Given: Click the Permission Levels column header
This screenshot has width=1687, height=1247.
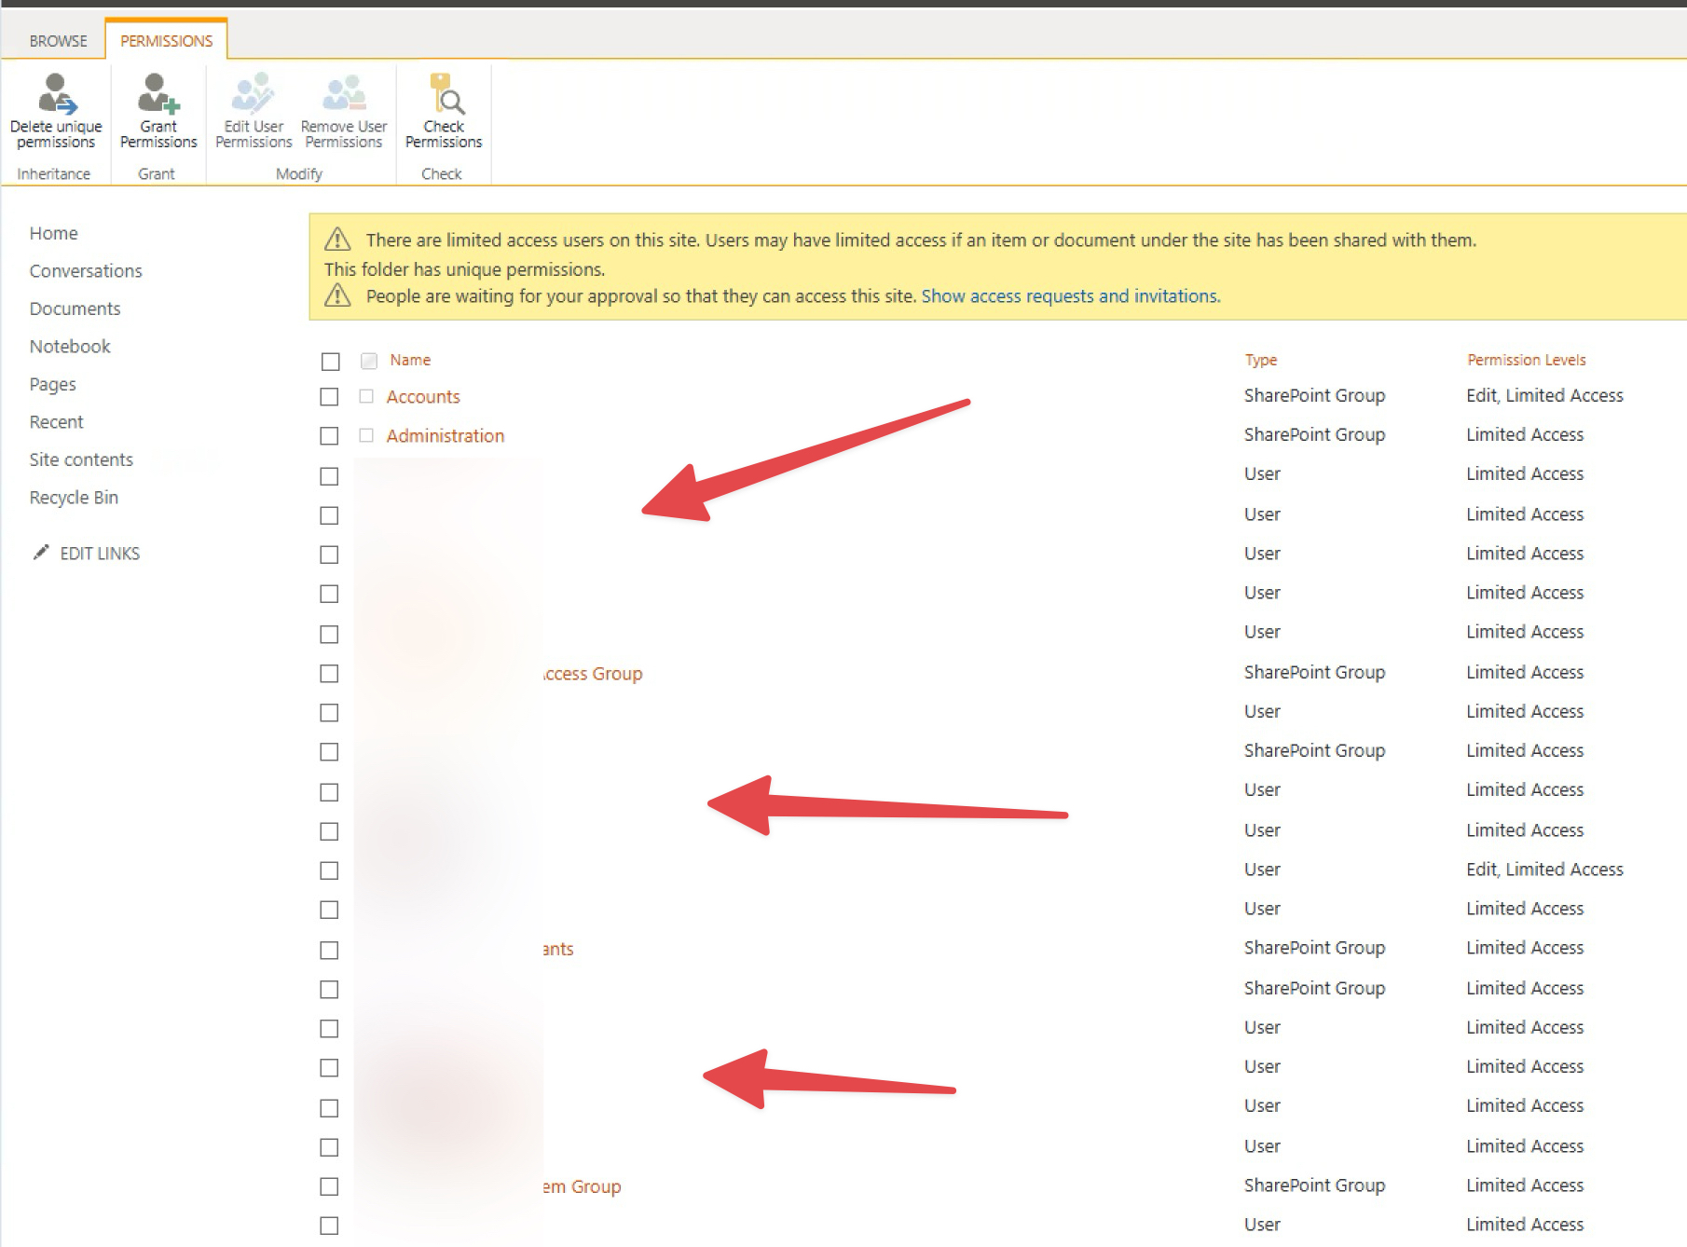Looking at the screenshot, I should pos(1527,360).
